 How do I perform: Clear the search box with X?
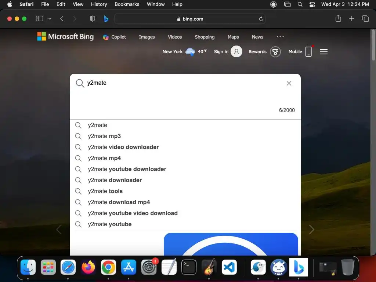[289, 83]
